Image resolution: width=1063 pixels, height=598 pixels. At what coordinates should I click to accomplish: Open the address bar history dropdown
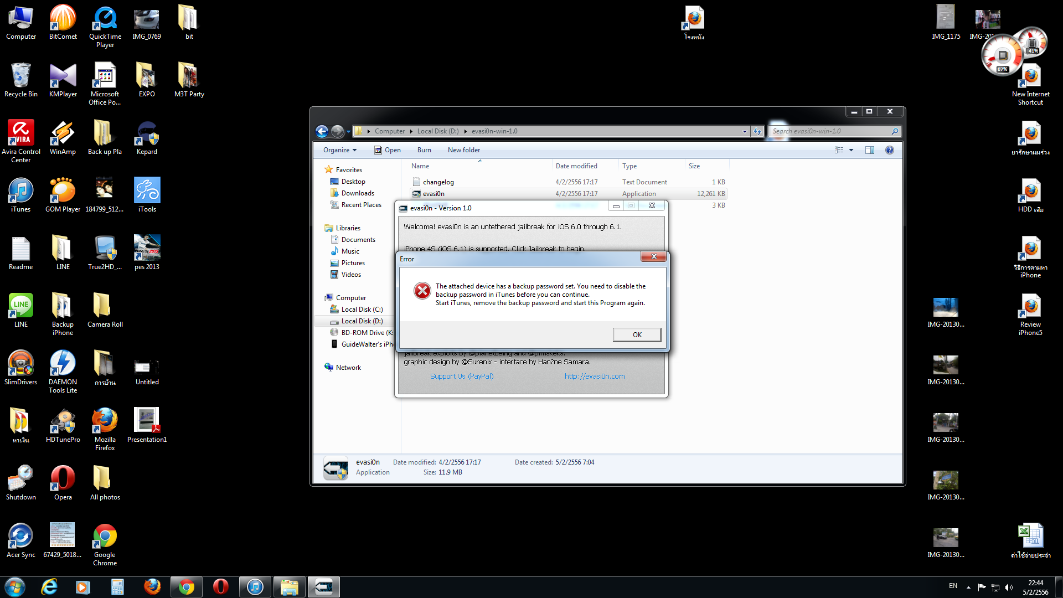coord(744,131)
